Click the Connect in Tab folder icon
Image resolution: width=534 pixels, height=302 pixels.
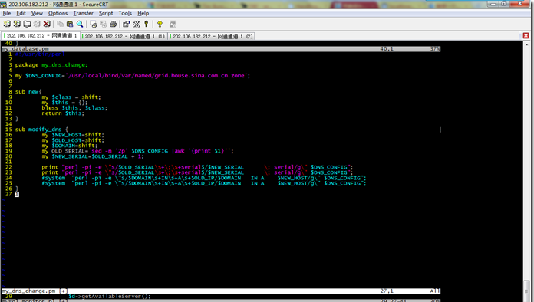pyautogui.click(x=27, y=24)
